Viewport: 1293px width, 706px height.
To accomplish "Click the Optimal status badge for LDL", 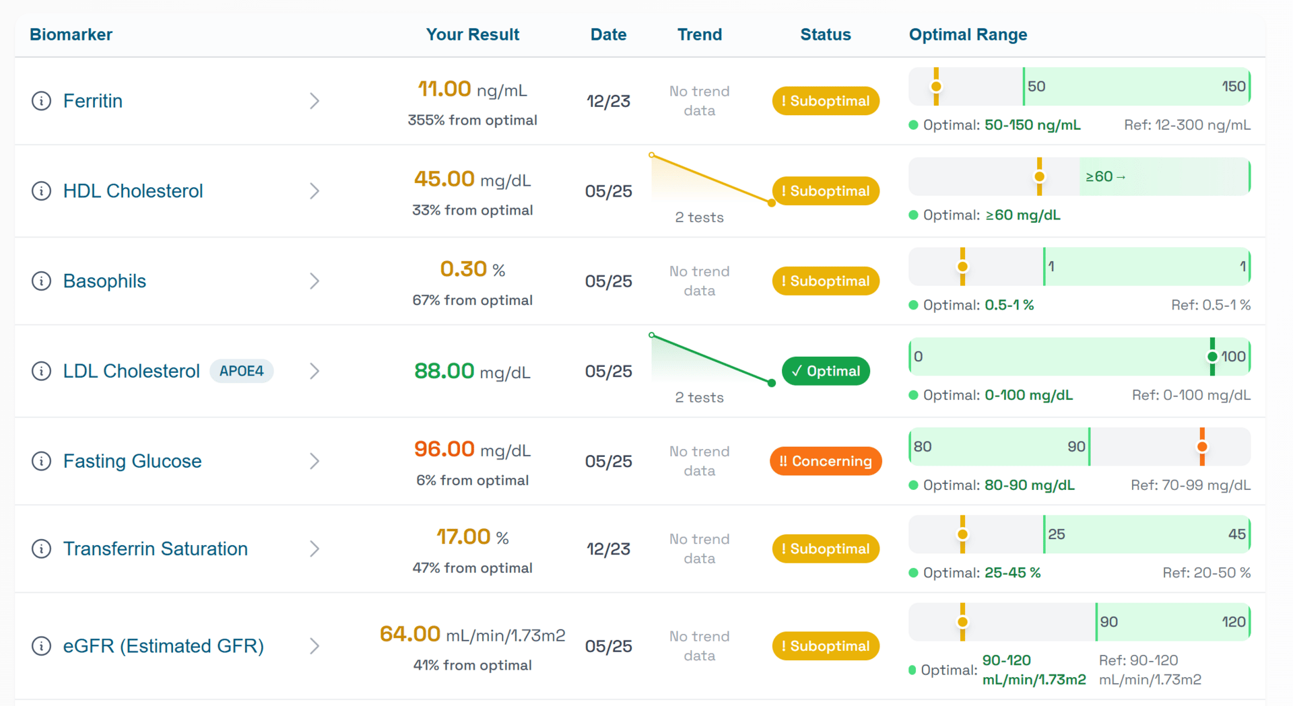I will pos(825,371).
